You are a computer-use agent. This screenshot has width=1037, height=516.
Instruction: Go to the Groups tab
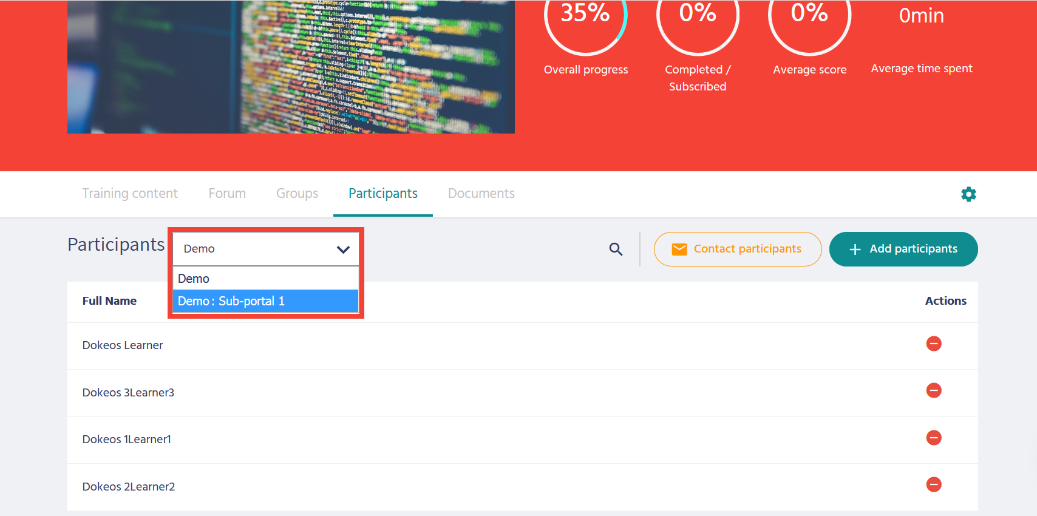coord(297,194)
